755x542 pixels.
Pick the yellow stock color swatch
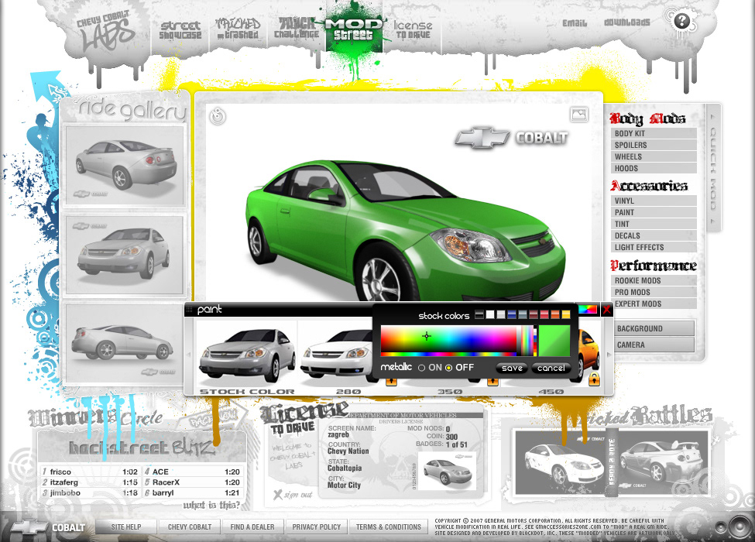coord(566,314)
